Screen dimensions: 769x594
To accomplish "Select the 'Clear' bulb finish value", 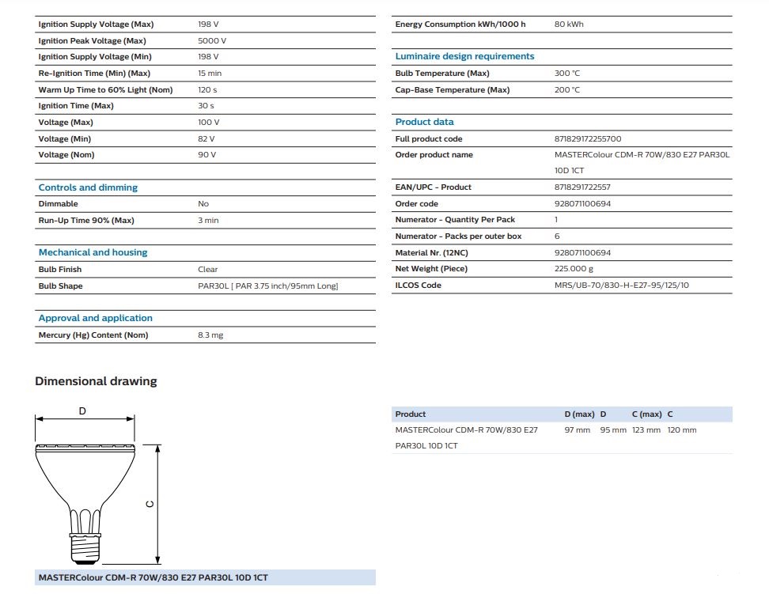I will pyautogui.click(x=208, y=269).
